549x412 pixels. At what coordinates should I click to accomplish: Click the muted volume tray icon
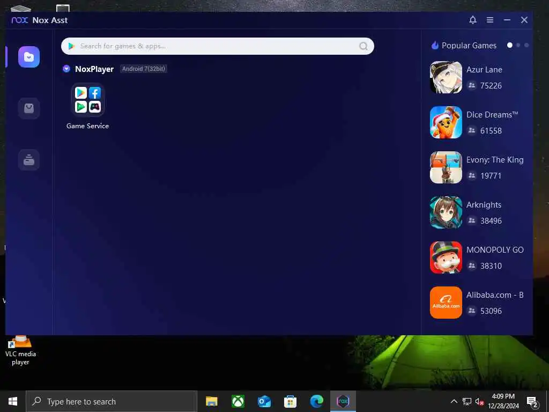coord(479,401)
